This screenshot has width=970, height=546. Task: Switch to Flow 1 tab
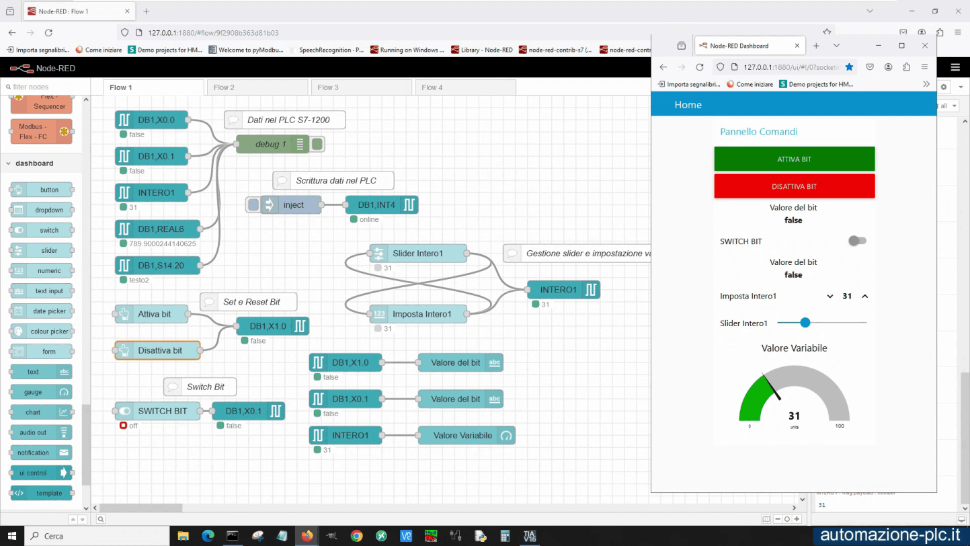[153, 87]
